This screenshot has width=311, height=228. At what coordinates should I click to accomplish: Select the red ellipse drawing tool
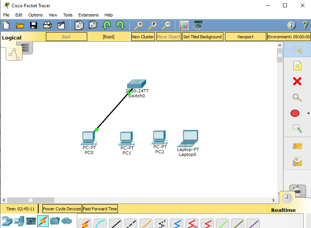pyautogui.click(x=295, y=113)
